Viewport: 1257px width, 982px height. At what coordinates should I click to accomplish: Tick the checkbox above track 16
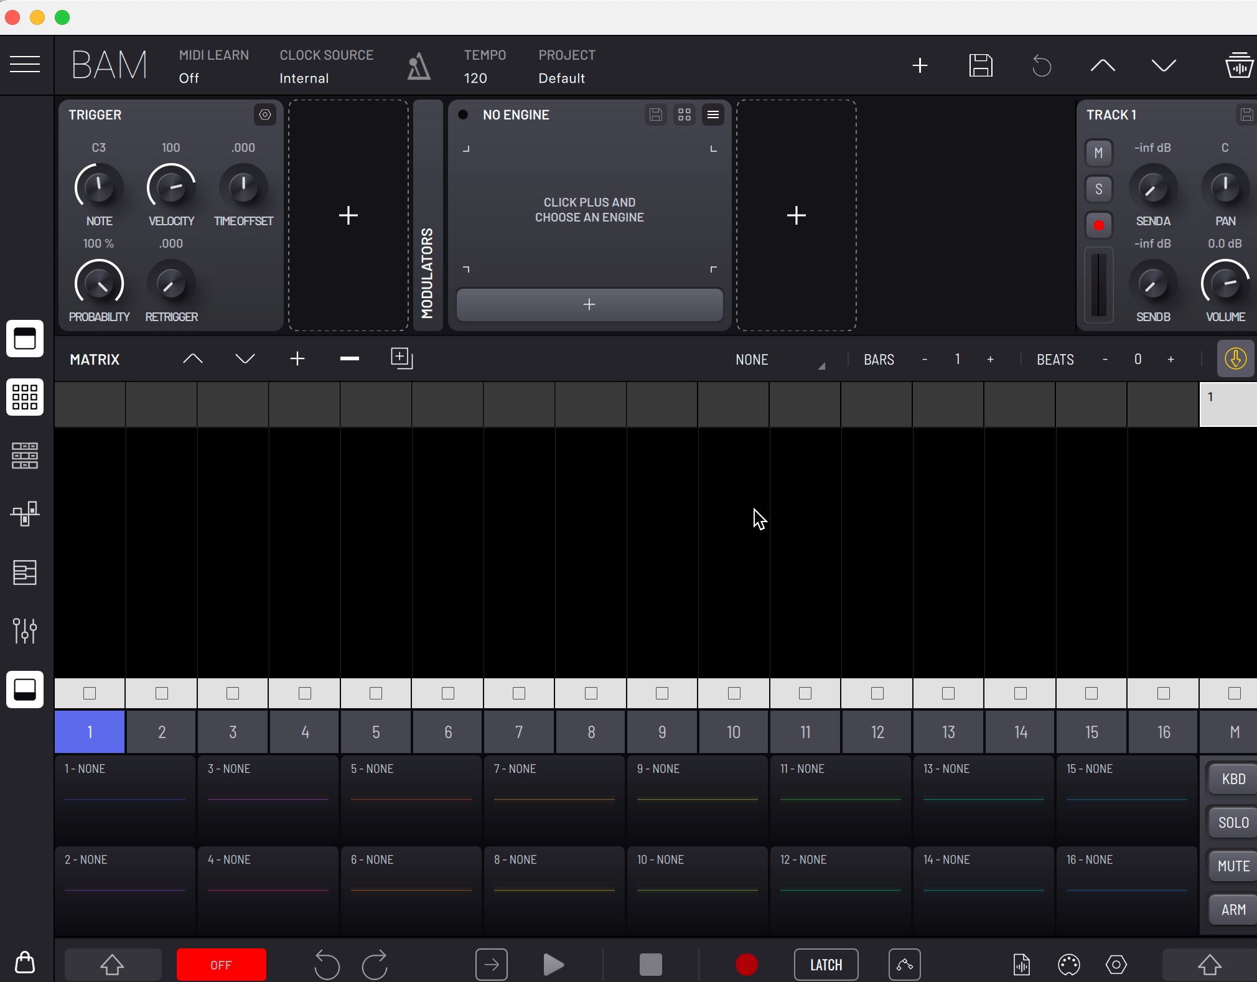(1164, 693)
